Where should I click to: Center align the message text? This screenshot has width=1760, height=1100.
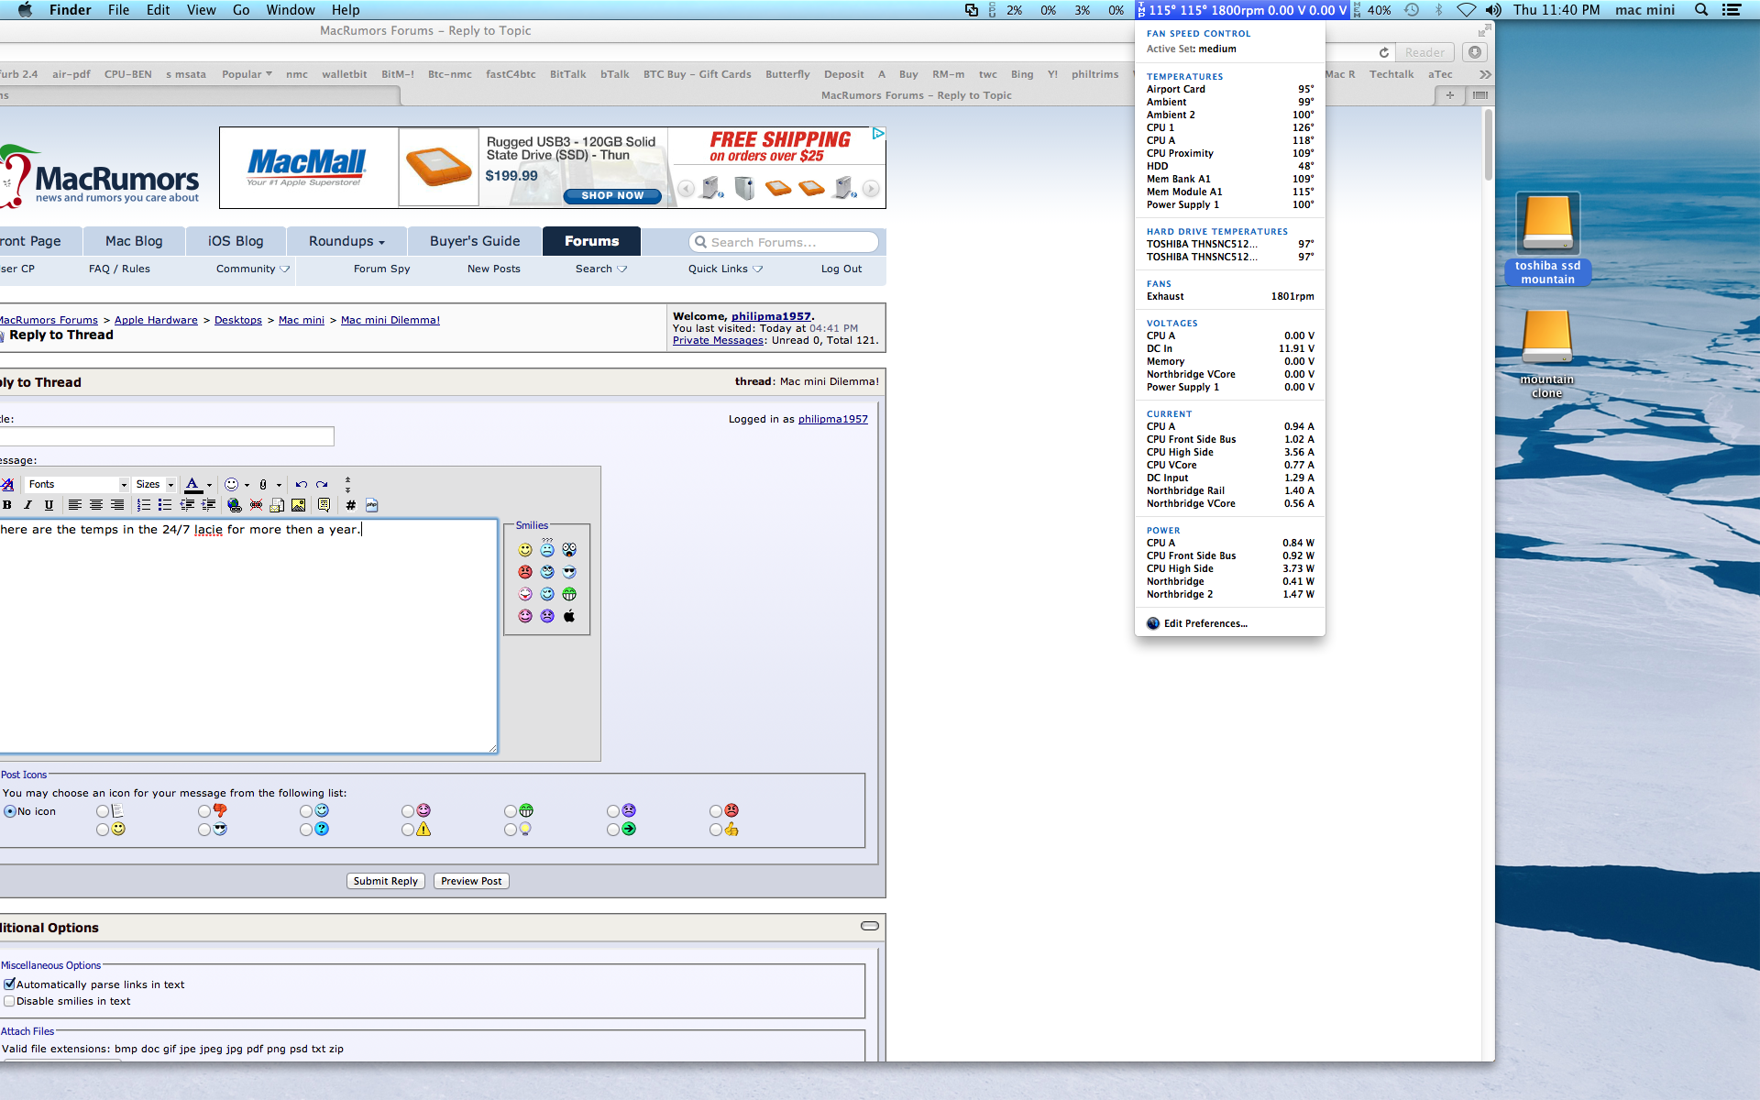click(x=96, y=505)
